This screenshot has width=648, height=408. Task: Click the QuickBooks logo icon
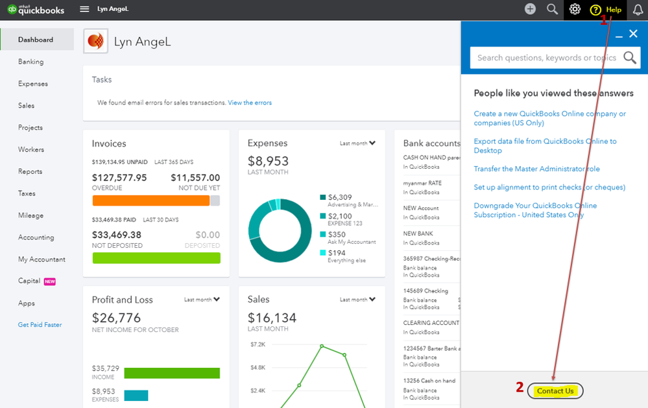pyautogui.click(x=12, y=9)
